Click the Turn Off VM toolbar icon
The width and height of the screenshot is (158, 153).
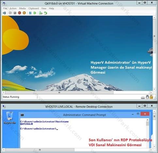(x=15, y=13)
